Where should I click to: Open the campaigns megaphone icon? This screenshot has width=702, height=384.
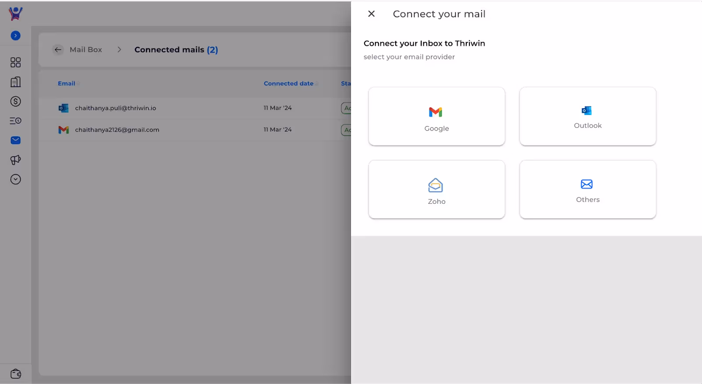15,160
